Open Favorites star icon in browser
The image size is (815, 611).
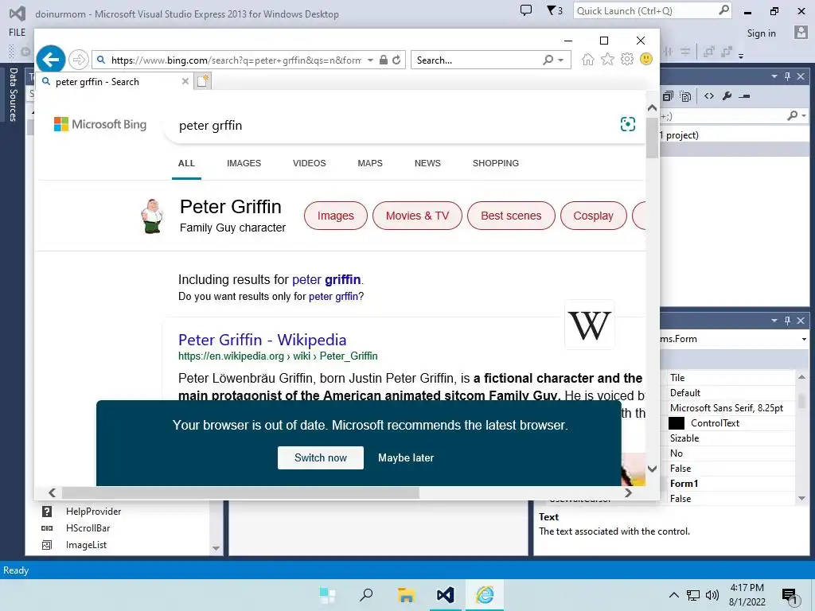[607, 59]
